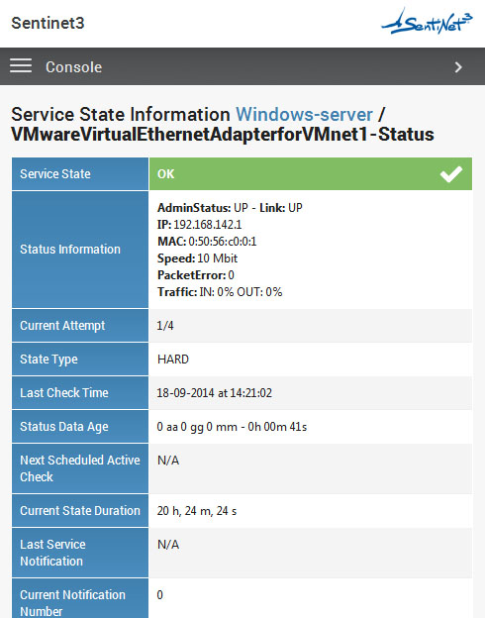The width and height of the screenshot is (485, 618).
Task: Click the Status Data Age value
Action: click(232, 427)
